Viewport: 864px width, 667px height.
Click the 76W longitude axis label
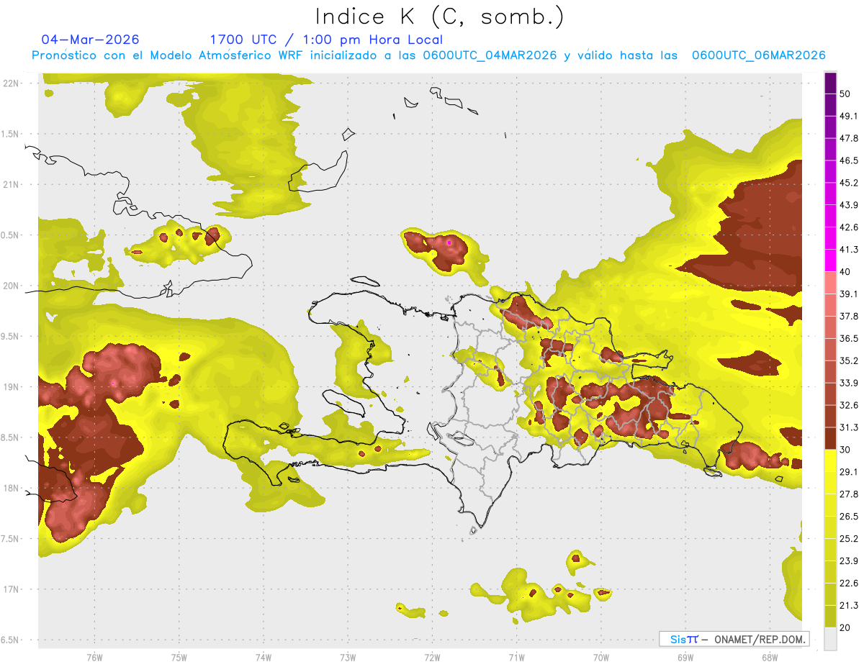click(94, 657)
